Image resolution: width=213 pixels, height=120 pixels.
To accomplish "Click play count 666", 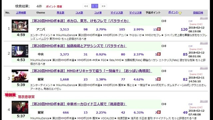I will 66,113.
